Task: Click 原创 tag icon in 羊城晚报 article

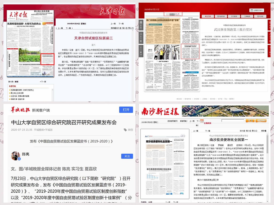Action: pos(125,130)
